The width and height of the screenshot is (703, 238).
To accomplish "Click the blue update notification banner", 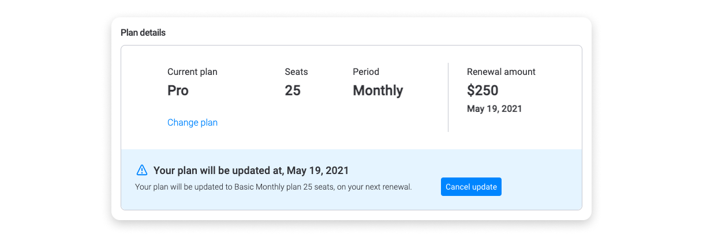I will tap(351, 180).
